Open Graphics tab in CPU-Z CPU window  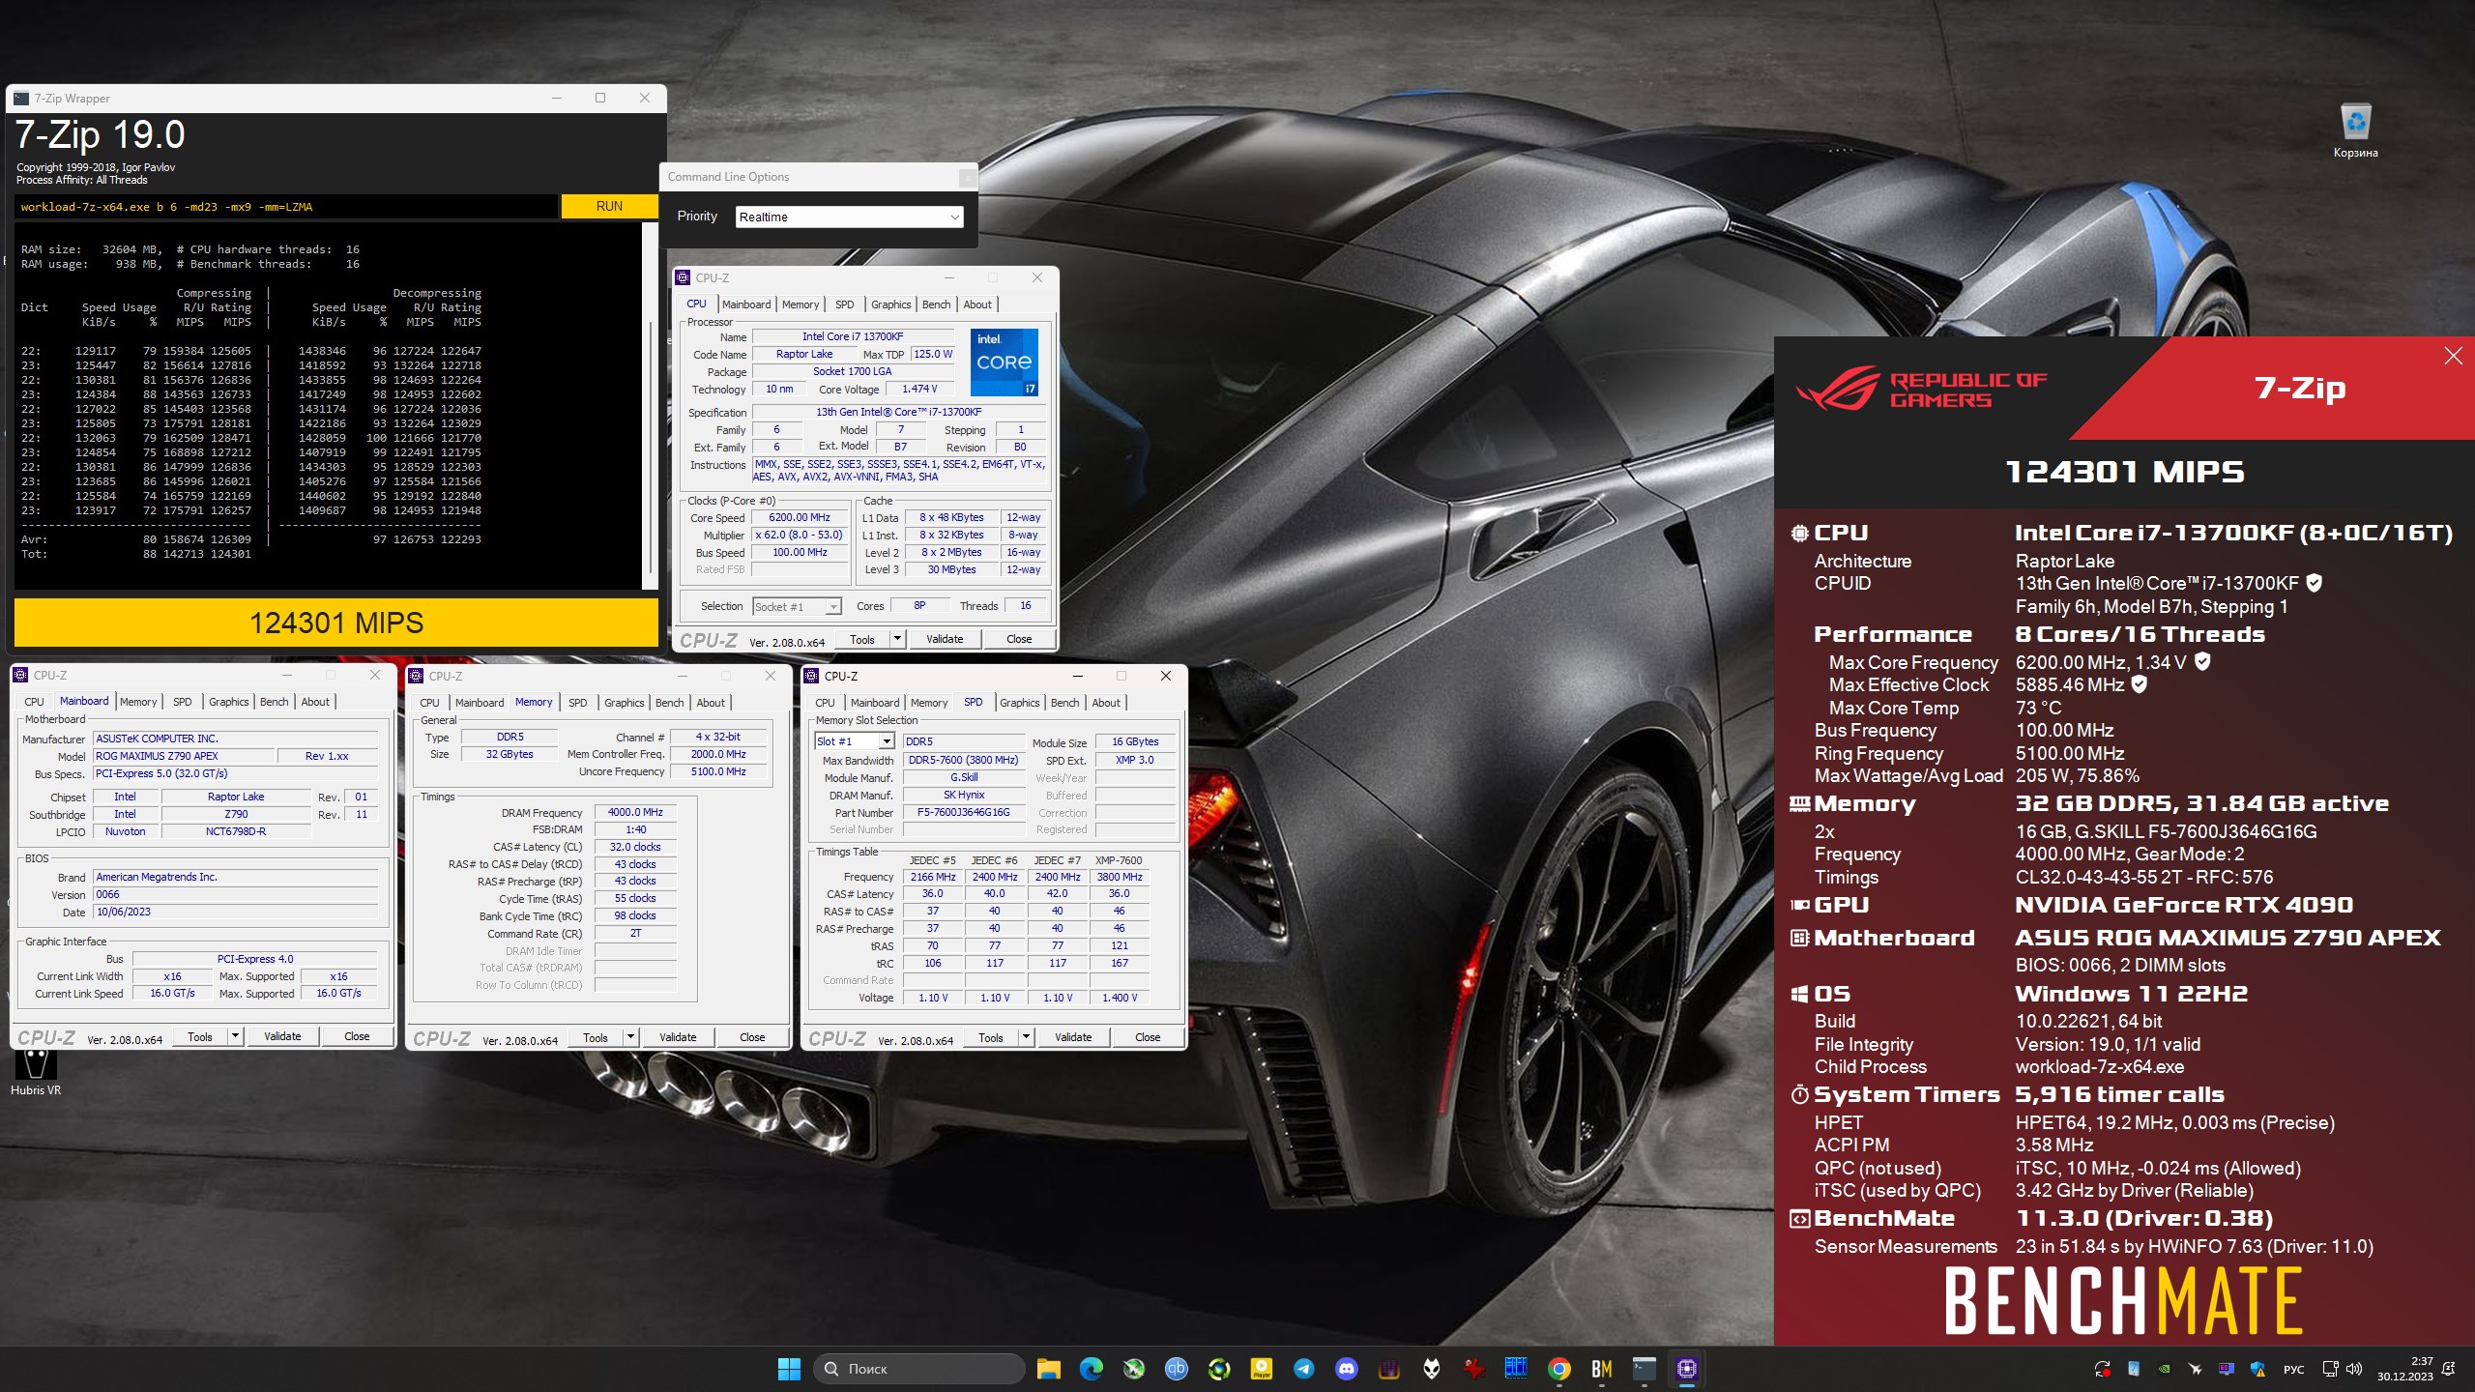890,304
